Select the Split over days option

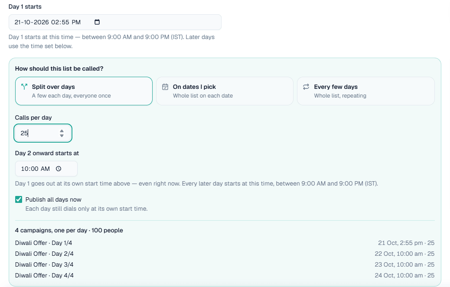84,91
